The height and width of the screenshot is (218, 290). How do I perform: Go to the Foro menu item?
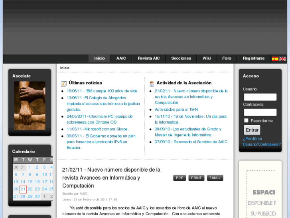click(227, 58)
